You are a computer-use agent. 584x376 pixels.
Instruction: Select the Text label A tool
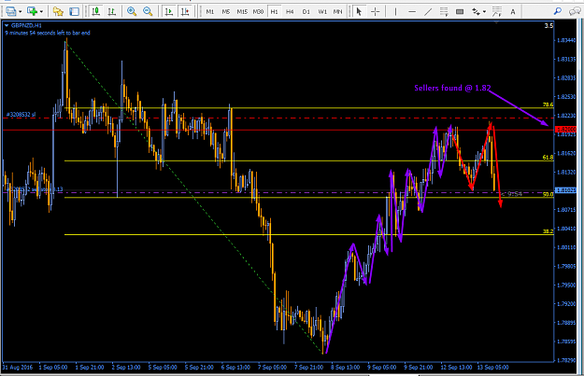coord(513,11)
